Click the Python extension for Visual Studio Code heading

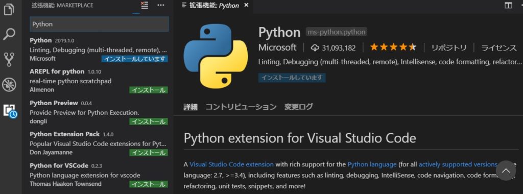pyautogui.click(x=300, y=138)
